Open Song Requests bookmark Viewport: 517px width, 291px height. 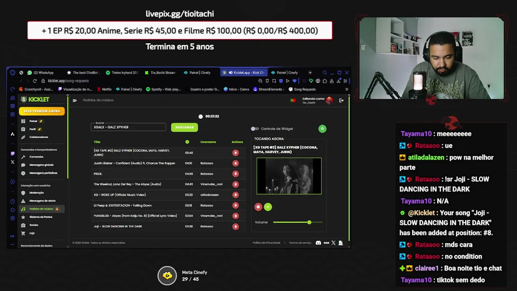pyautogui.click(x=302, y=89)
